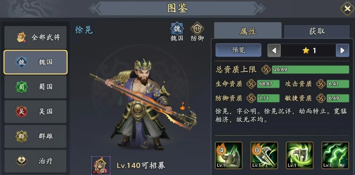
Task: Switch to the 属性 tab
Action: coord(248,31)
